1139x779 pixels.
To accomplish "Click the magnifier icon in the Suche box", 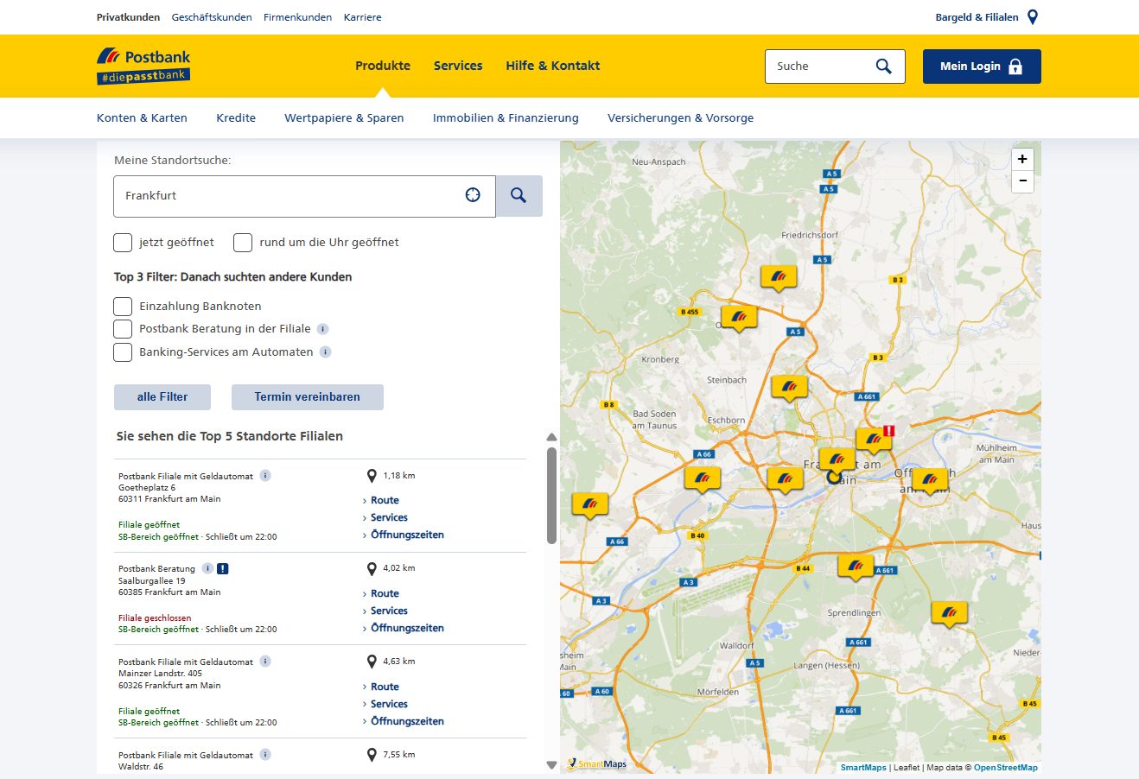I will coord(883,66).
